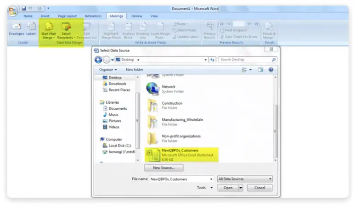Screen dimensions: 356x207
Task: Select the NewQBPOs_Customers Excel file
Action: (181, 155)
